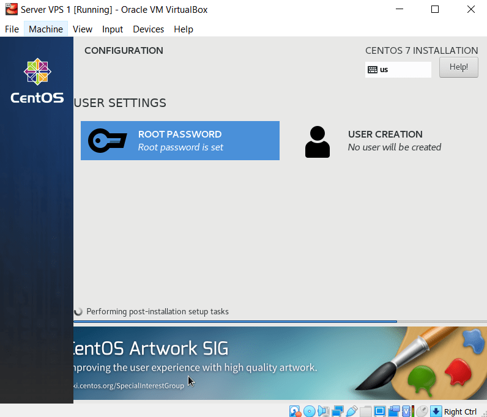Open the Devices menu
The height and width of the screenshot is (417, 487).
(x=148, y=29)
